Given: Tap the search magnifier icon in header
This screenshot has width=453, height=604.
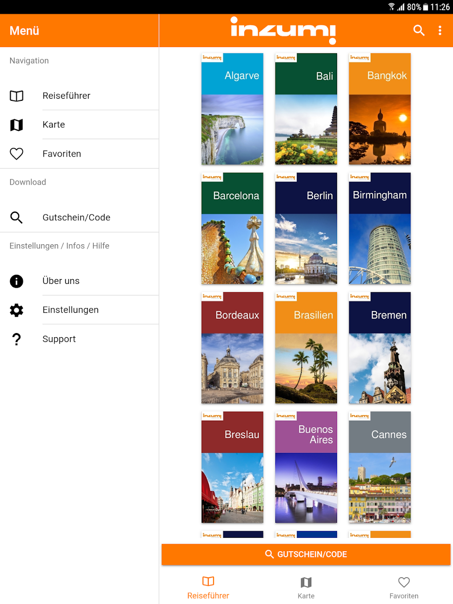Looking at the screenshot, I should coord(419,30).
